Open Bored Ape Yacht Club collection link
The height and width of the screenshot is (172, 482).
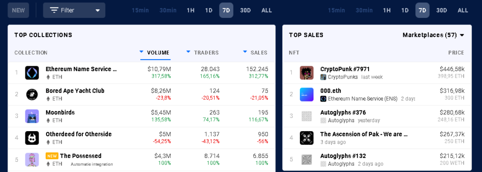pos(75,91)
